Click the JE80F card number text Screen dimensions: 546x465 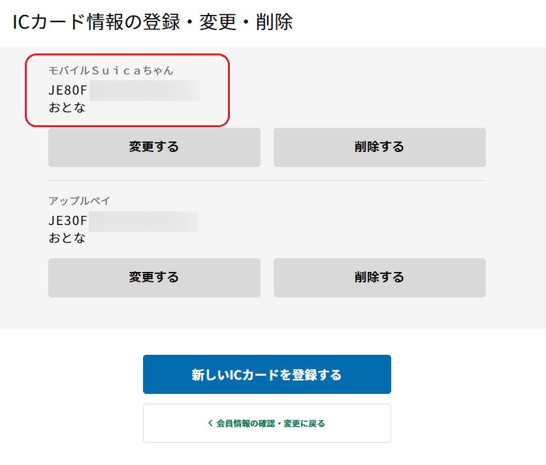[x=68, y=91]
